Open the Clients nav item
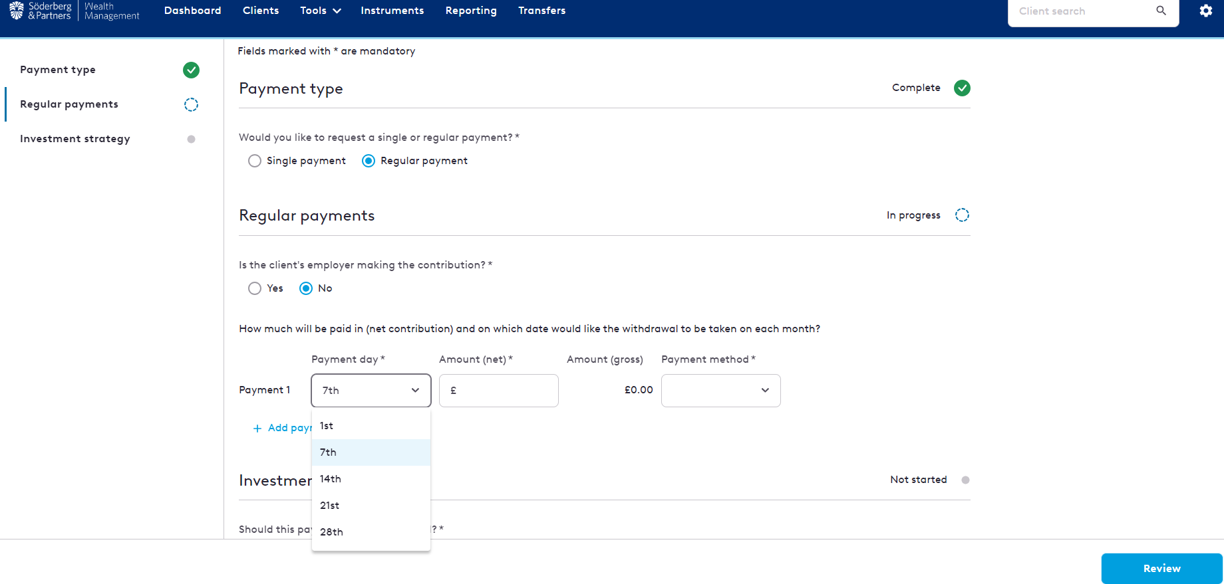The image size is (1224, 584). (x=261, y=11)
